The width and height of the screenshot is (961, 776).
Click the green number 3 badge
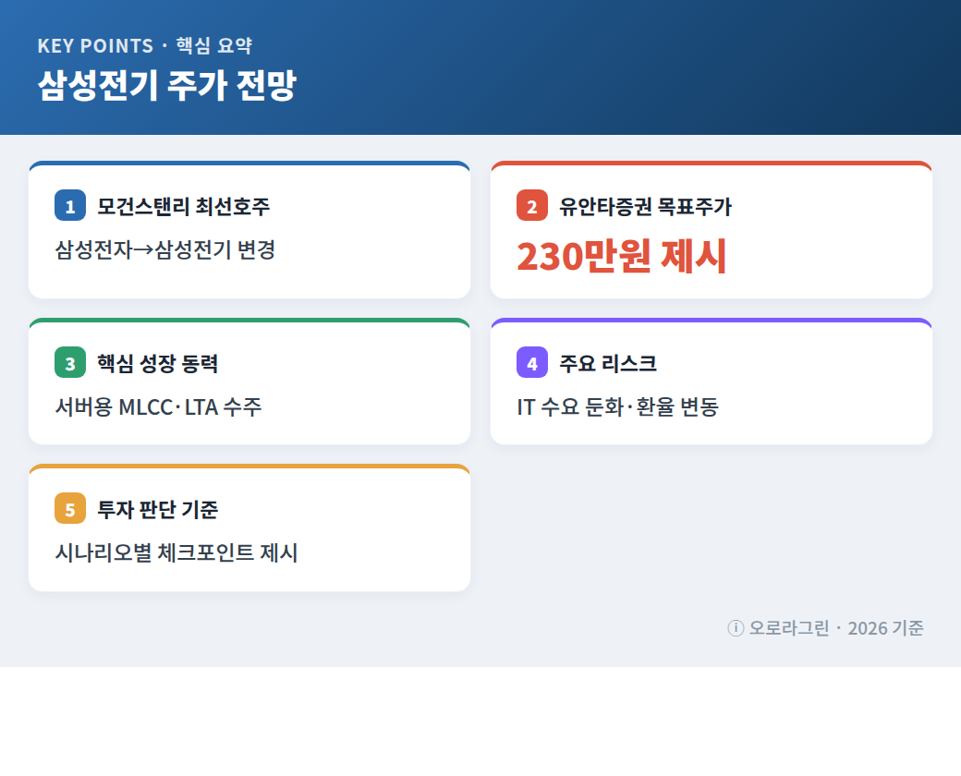click(x=70, y=362)
